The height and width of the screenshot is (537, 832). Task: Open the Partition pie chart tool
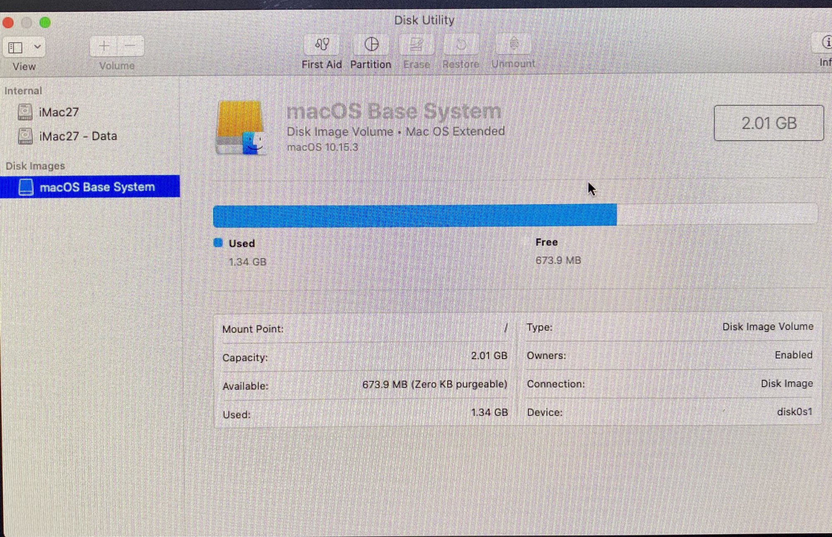coord(371,44)
